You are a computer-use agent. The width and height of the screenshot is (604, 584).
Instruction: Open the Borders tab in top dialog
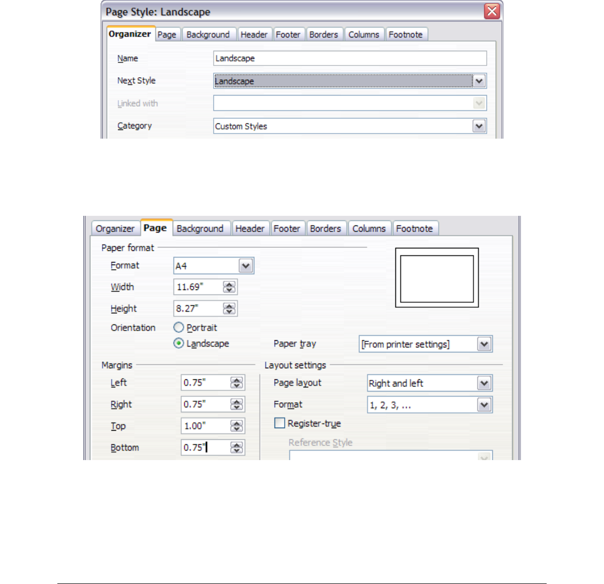click(x=324, y=35)
